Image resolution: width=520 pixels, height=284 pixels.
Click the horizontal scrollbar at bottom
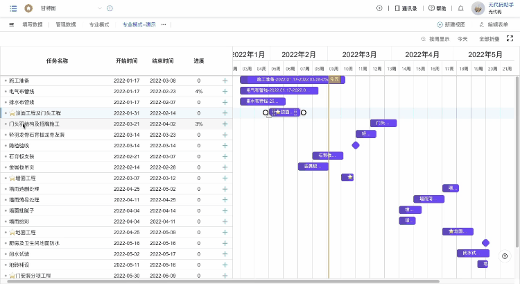pyautogui.click(x=223, y=281)
